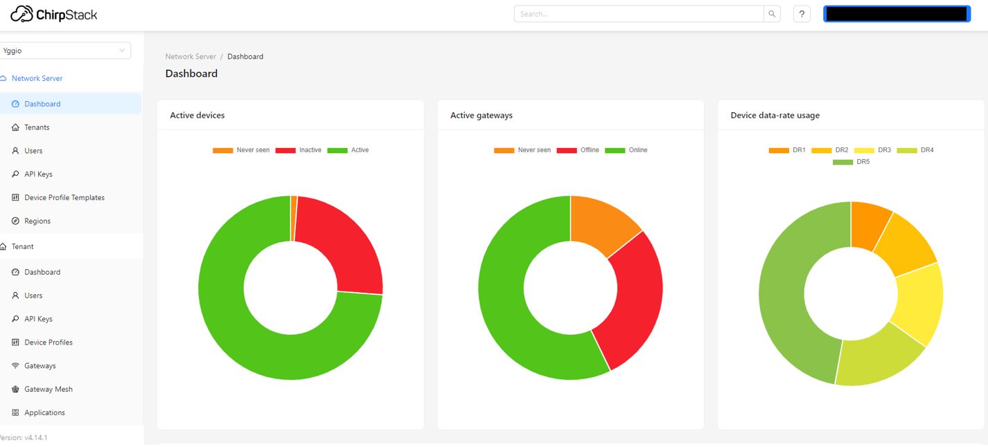Open the Yggio tenant selector dropdown
Viewport: 988px width, 447px height.
coord(66,50)
